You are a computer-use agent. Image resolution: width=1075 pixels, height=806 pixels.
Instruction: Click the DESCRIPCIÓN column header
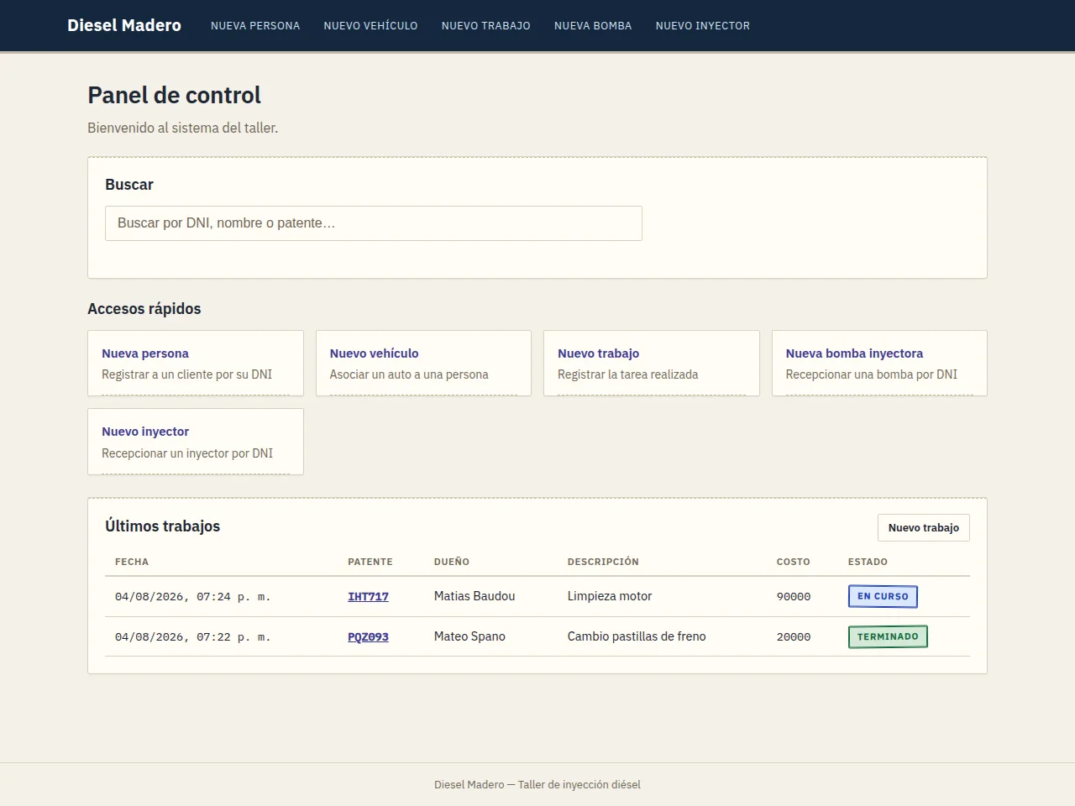point(603,562)
